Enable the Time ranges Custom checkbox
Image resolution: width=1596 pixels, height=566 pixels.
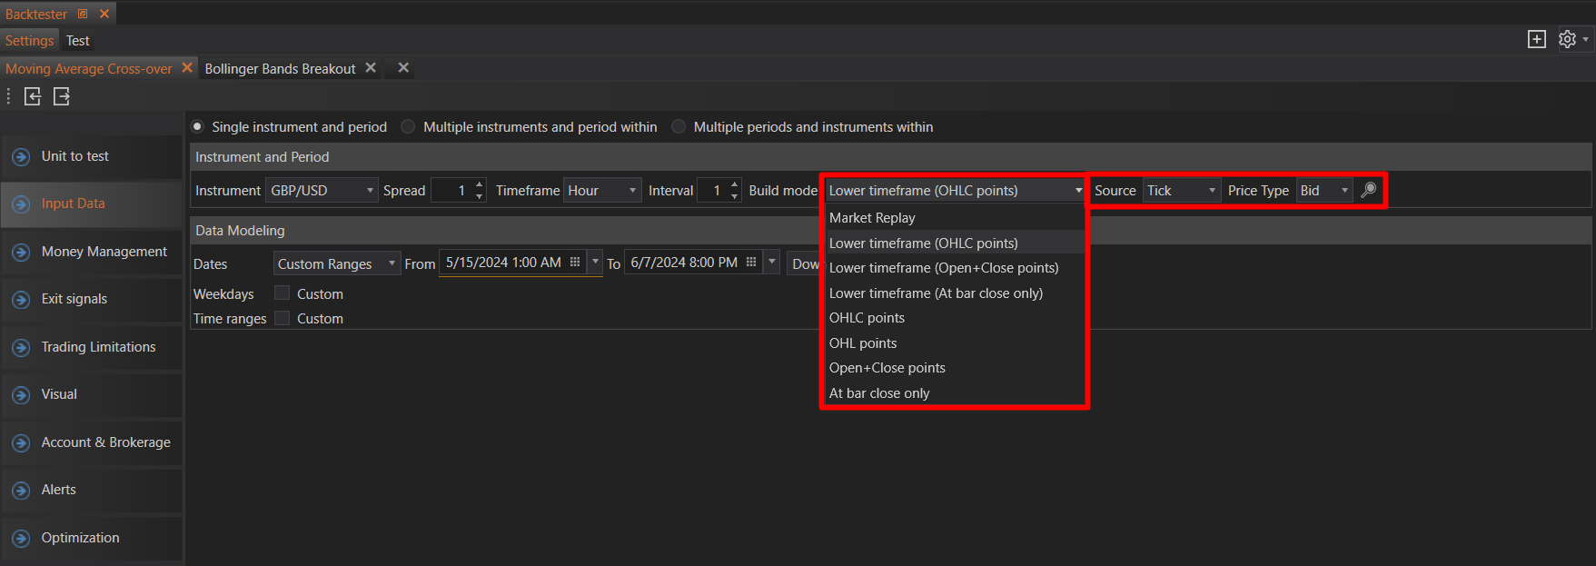[x=283, y=318]
